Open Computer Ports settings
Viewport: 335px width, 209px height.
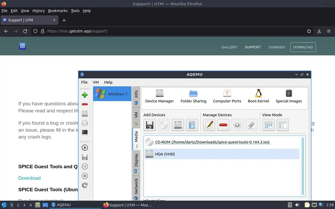click(227, 96)
